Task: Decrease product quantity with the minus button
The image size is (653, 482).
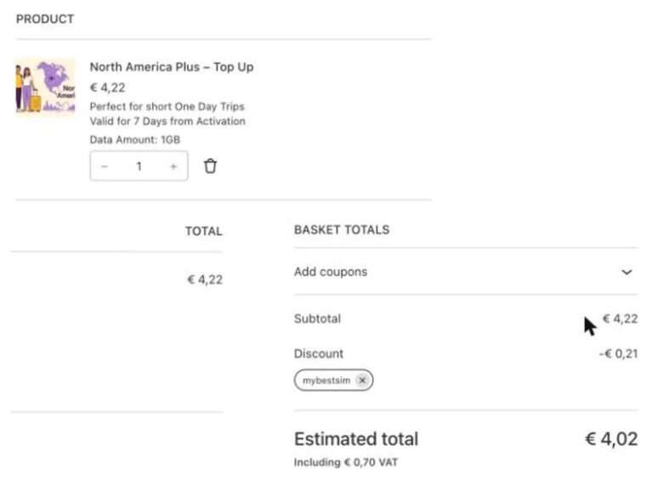Action: pos(105,167)
